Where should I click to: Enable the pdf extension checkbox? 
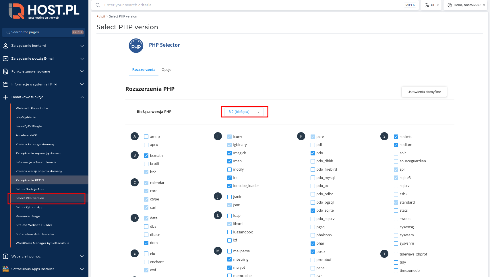pyautogui.click(x=313, y=145)
